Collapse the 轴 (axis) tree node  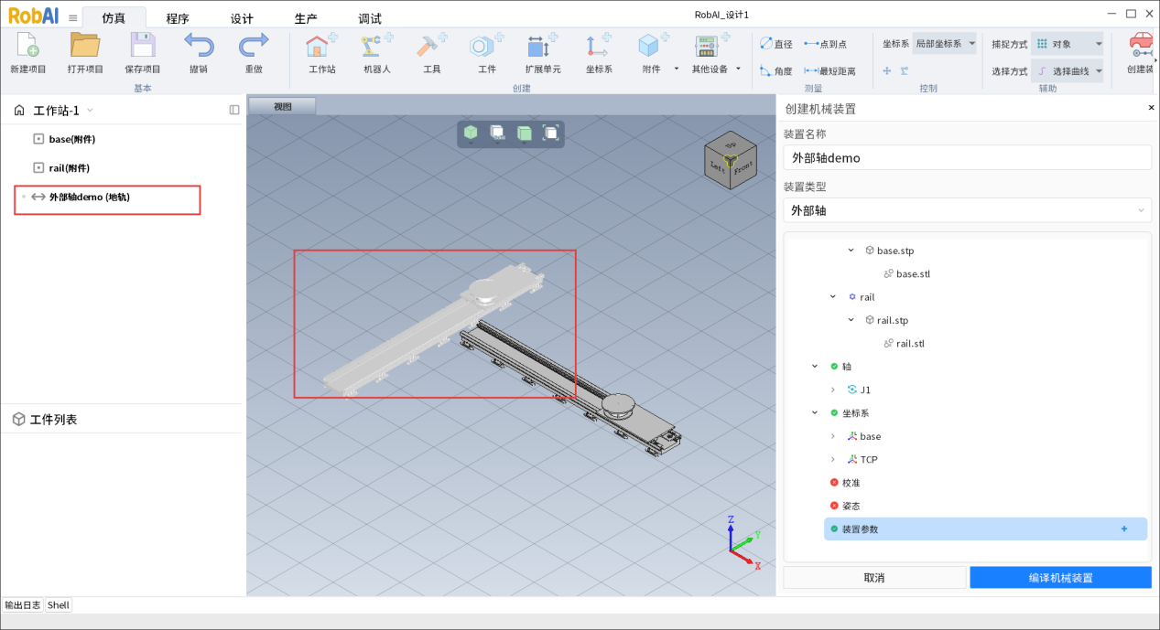[815, 367]
